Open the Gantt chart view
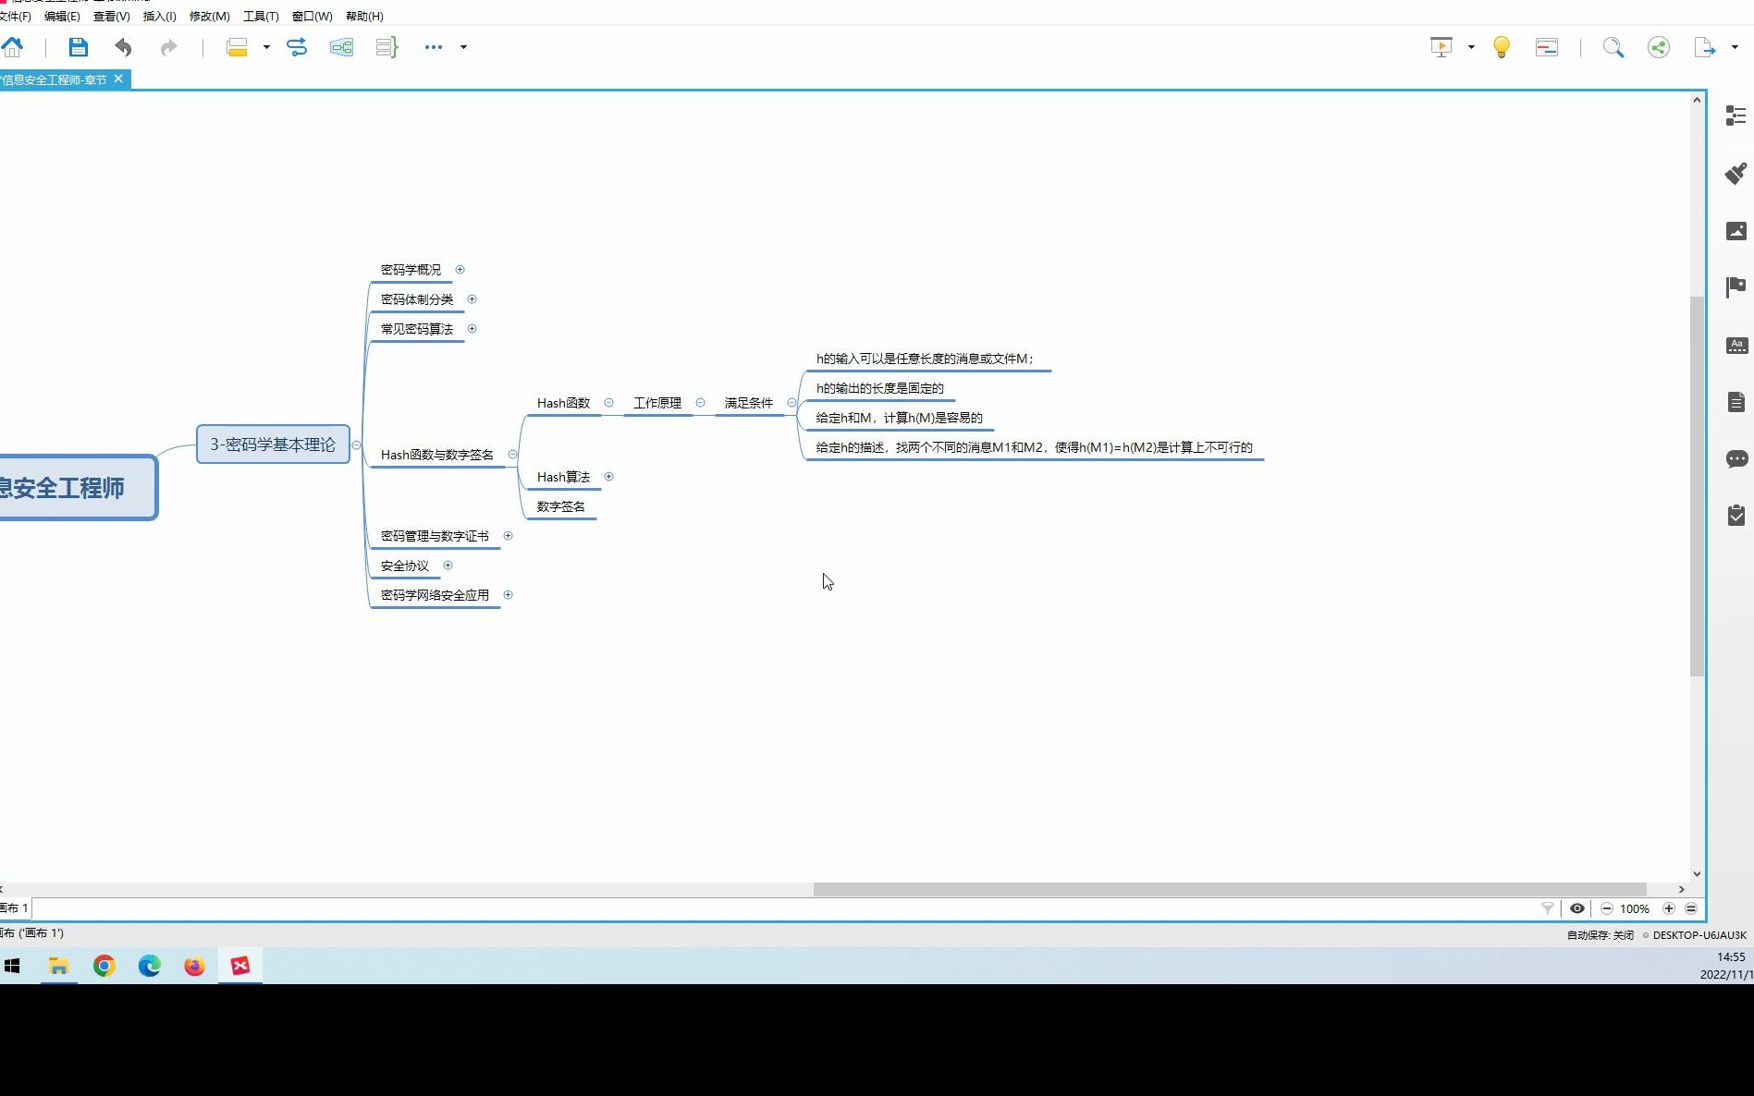 coord(1547,47)
